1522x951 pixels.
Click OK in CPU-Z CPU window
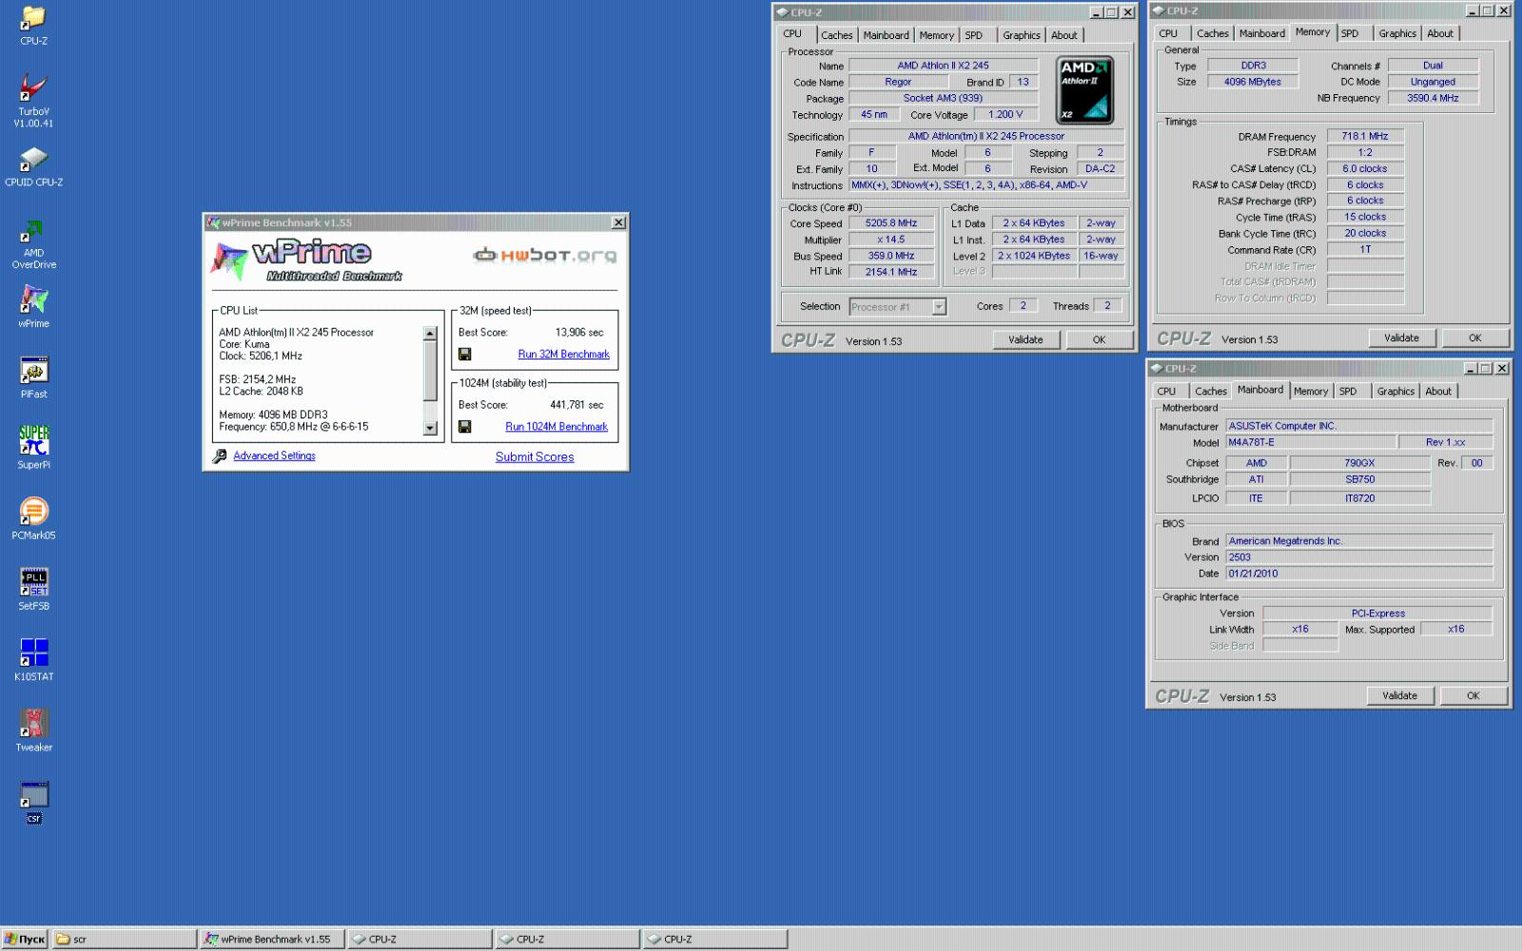pyautogui.click(x=1099, y=340)
